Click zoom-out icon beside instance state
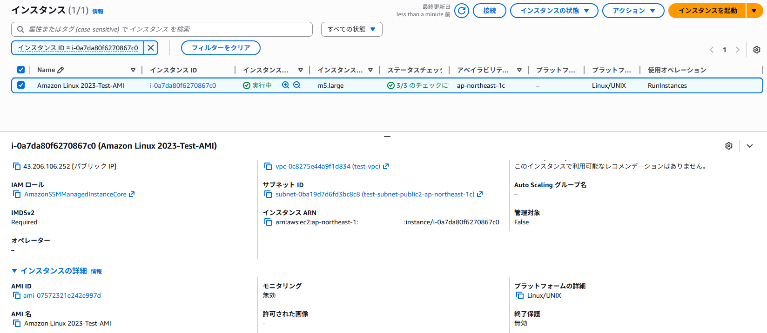767x333 pixels. coord(297,85)
